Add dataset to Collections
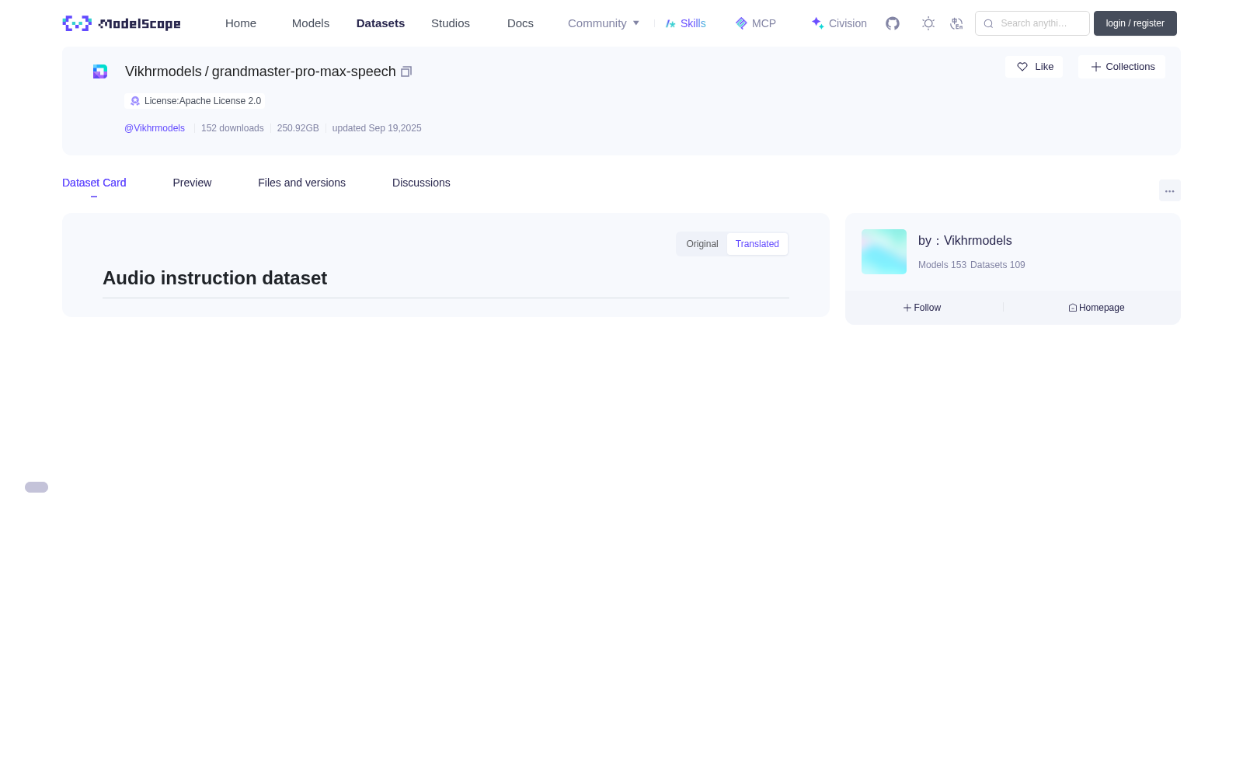The width and height of the screenshot is (1243, 777). coord(1122,67)
